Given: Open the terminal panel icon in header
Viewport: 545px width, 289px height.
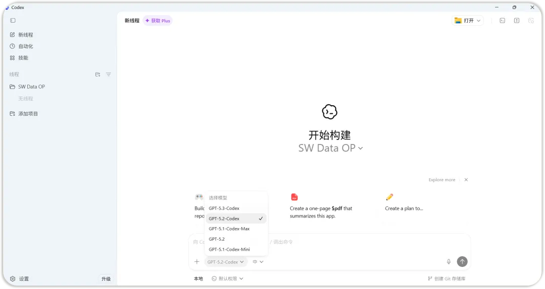Looking at the screenshot, I should click(502, 21).
